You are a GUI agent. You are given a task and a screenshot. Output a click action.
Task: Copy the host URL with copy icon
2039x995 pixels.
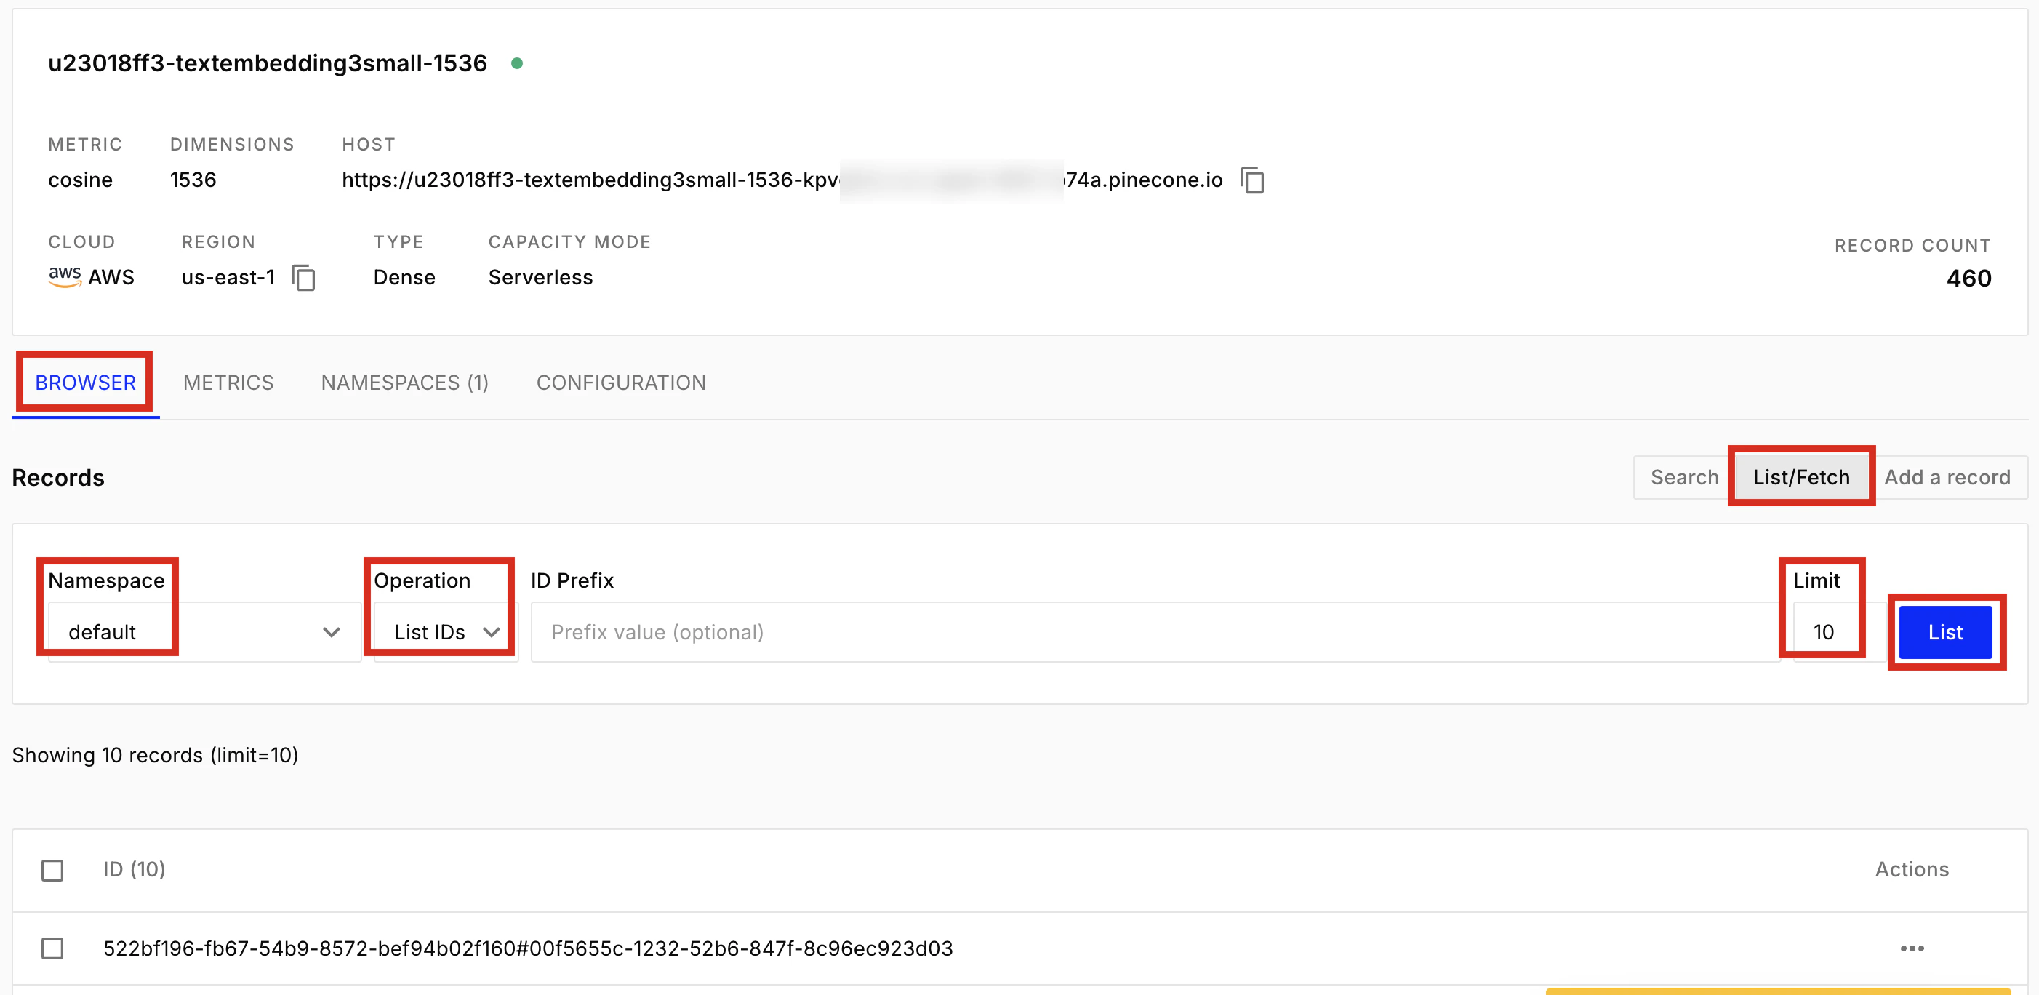coord(1252,180)
